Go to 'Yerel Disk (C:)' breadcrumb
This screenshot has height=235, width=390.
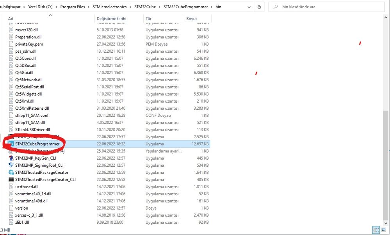point(40,7)
